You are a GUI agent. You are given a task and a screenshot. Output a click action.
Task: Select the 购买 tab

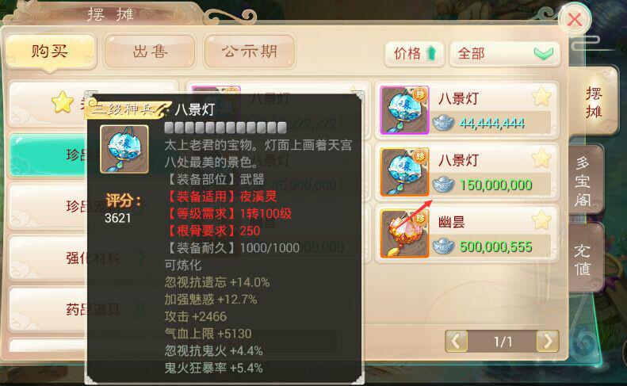(x=51, y=52)
